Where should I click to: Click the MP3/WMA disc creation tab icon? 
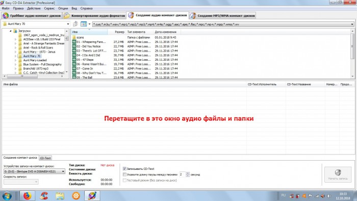pyautogui.click(x=193, y=15)
